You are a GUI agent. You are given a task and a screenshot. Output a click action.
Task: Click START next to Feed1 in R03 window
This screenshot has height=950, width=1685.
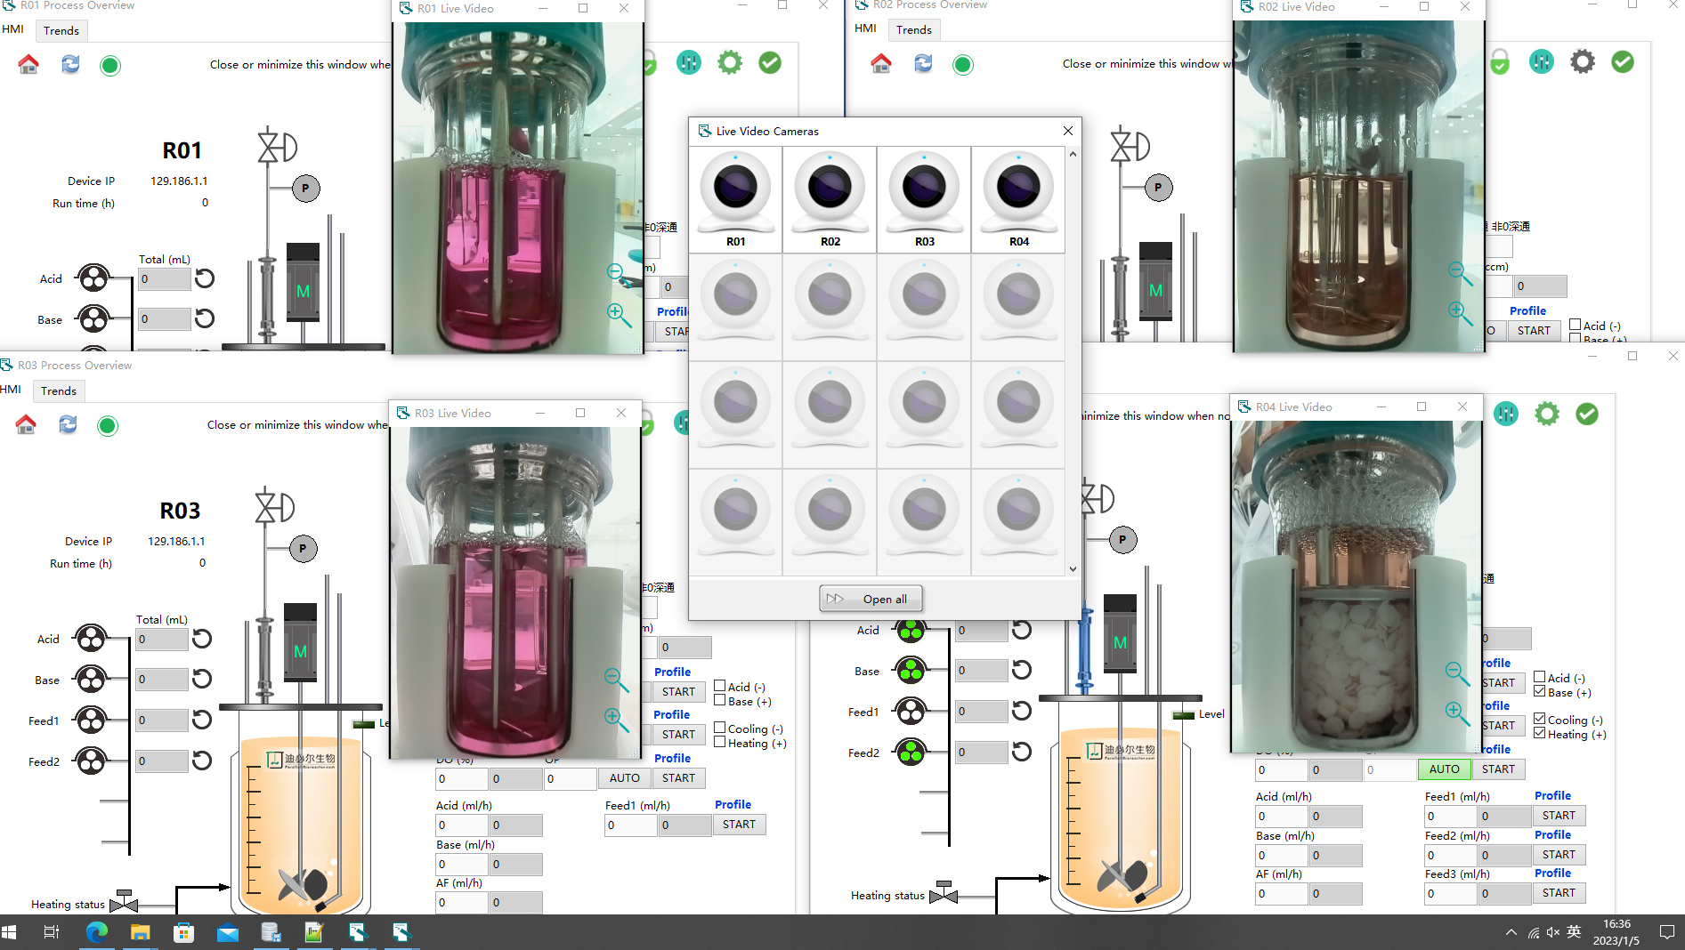(739, 825)
